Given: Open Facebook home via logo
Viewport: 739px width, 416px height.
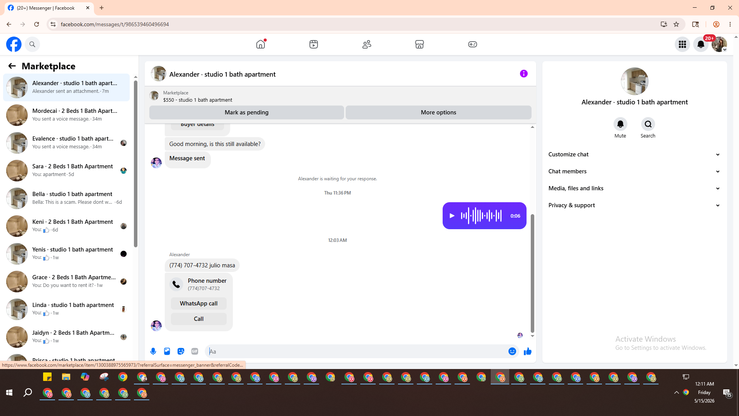Looking at the screenshot, I should [14, 44].
